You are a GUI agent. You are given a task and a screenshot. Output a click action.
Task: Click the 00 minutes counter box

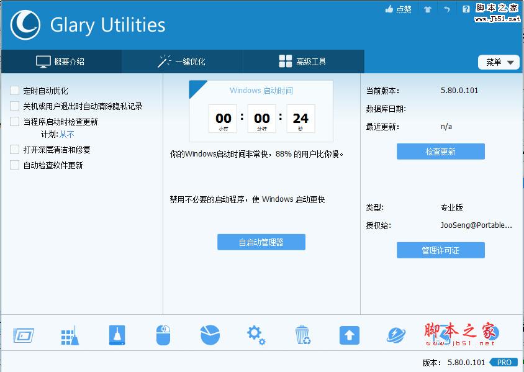pyautogui.click(x=261, y=119)
